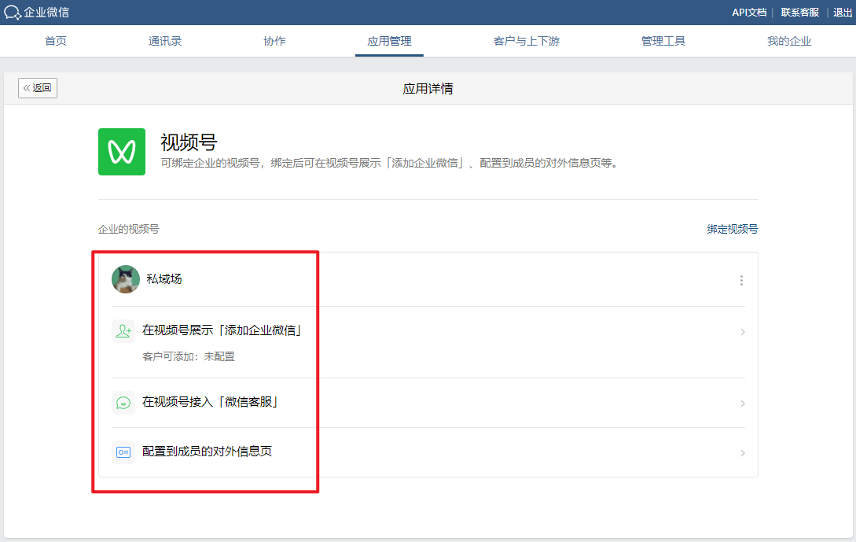Click the 退出 logout link
Viewport: 856px width, 542px height.
843,12
